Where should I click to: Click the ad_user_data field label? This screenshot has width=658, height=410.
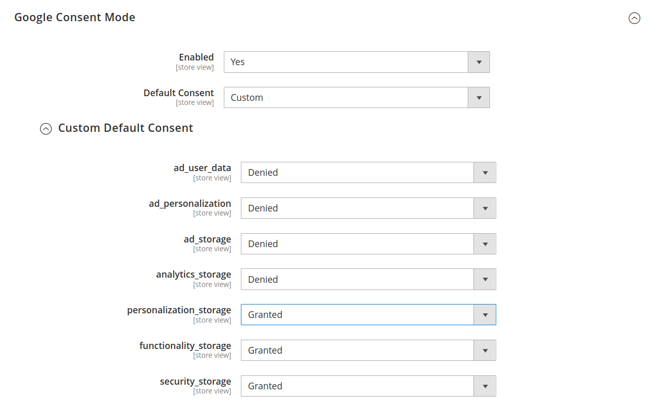pyautogui.click(x=202, y=168)
